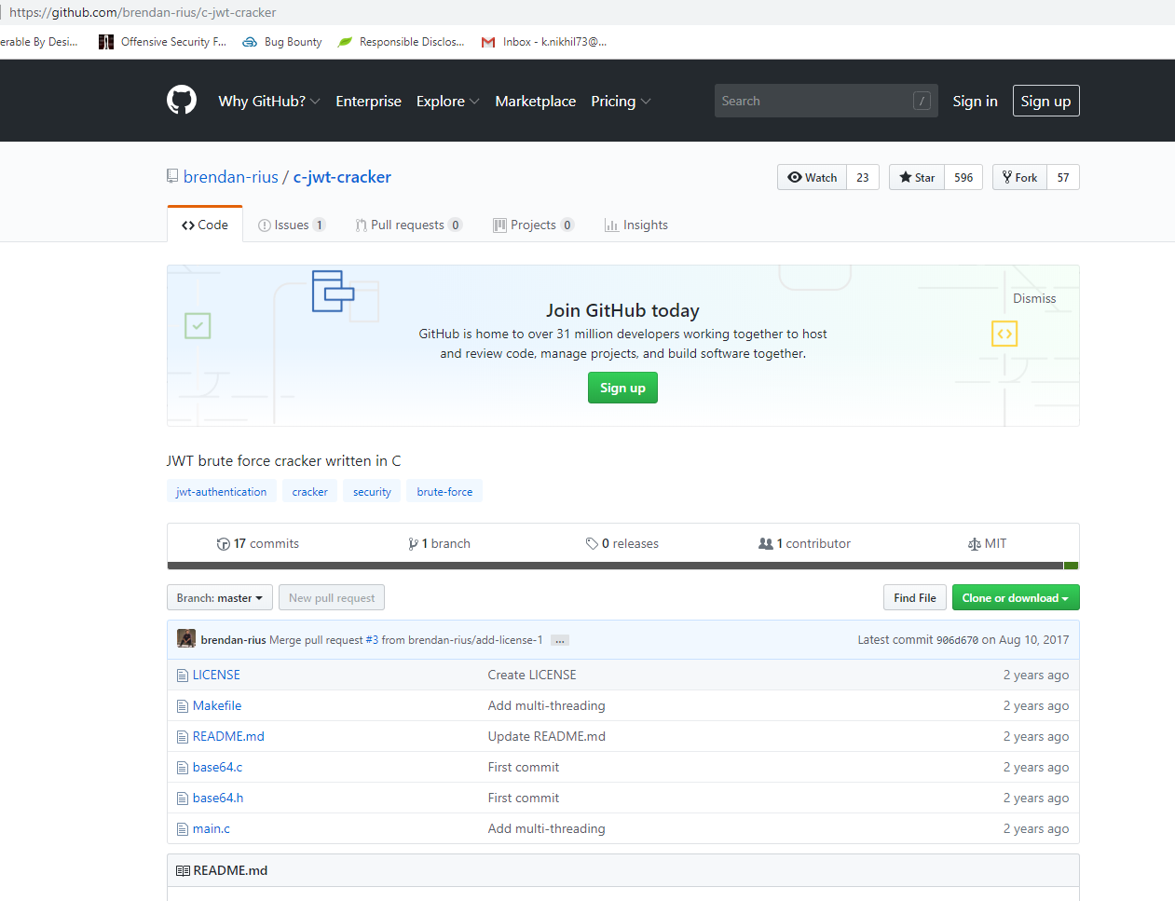Click the Bug Bounty bookmark icon
Viewport: 1175px width, 901px height.
point(250,42)
